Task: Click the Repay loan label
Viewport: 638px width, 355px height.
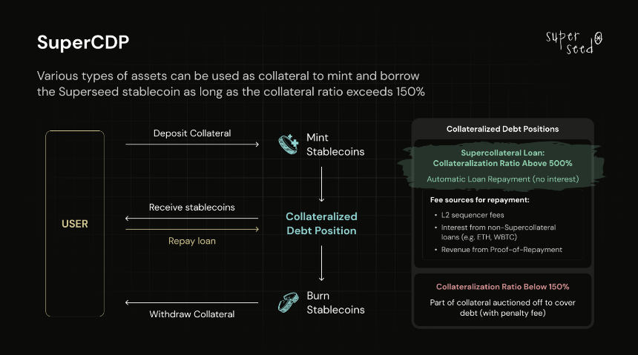Action: point(192,241)
